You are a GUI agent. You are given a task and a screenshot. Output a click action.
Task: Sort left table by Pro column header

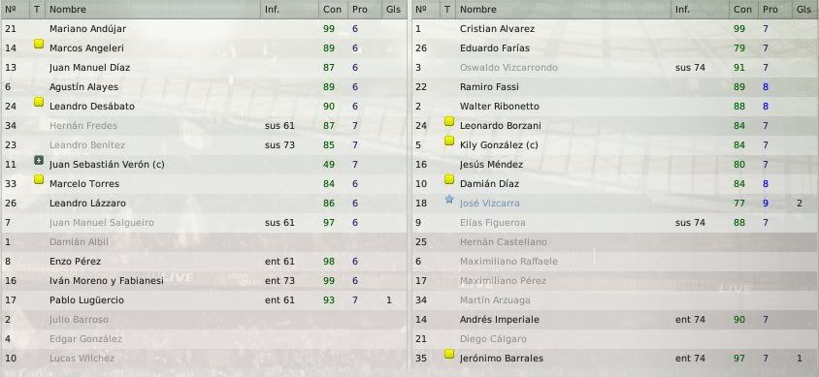click(360, 10)
